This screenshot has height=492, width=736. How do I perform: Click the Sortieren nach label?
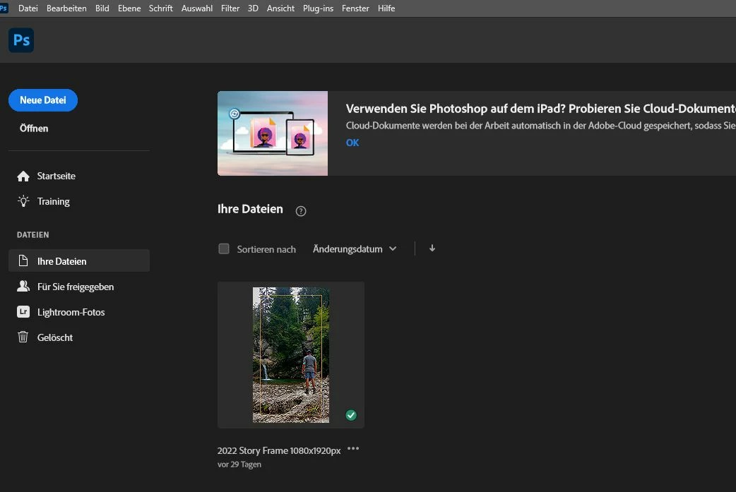tap(266, 249)
